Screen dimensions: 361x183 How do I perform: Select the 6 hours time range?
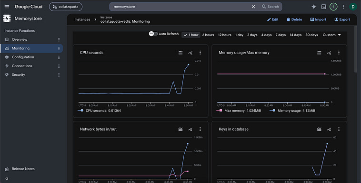click(208, 35)
